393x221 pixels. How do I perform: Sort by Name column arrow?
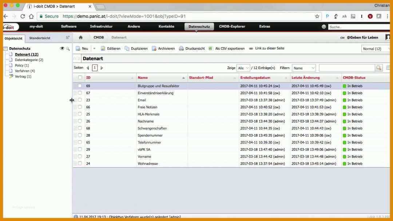(x=183, y=78)
